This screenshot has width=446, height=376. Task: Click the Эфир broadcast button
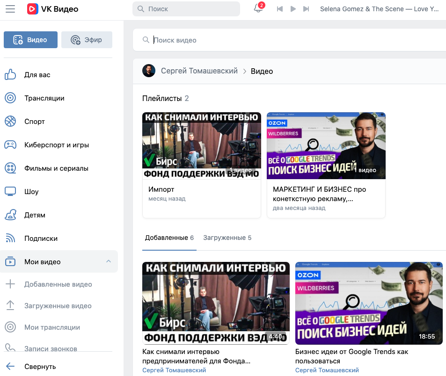point(87,40)
